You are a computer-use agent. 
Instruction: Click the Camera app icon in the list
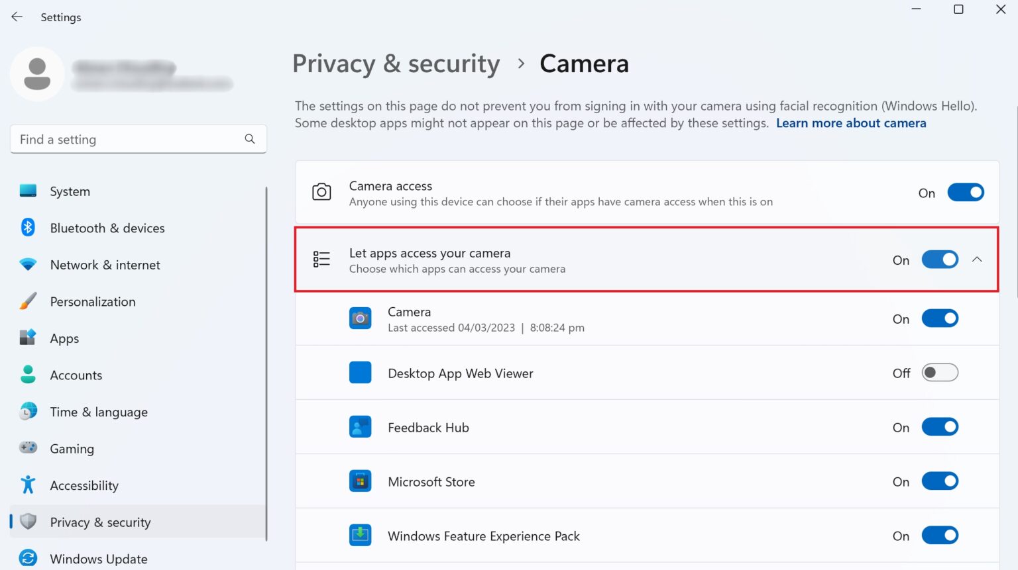click(x=360, y=318)
